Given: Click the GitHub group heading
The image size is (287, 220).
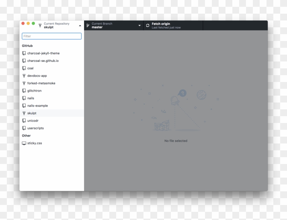Looking at the screenshot, I should (x=27, y=46).
